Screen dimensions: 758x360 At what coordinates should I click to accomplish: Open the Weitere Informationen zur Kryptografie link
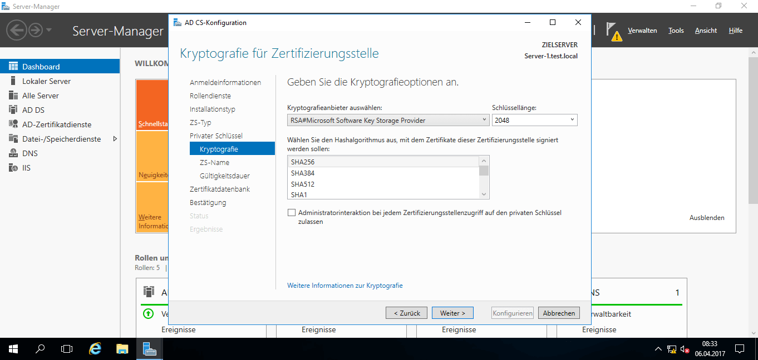[x=345, y=286]
